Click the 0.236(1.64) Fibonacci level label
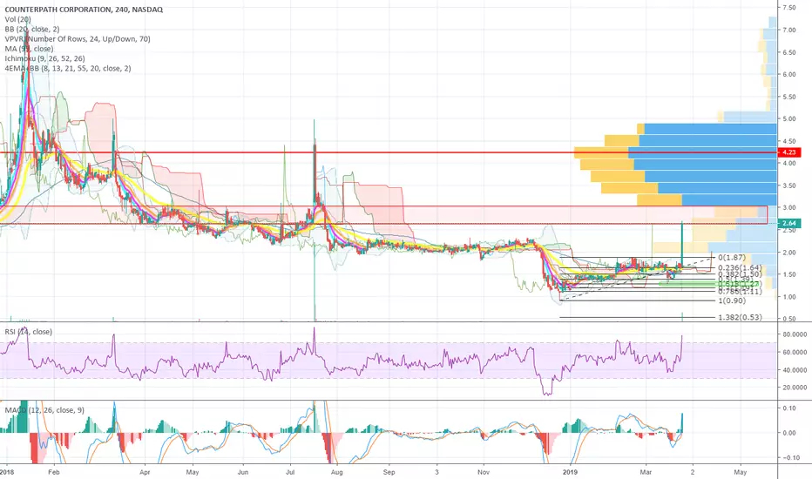The height and width of the screenshot is (479, 812). click(x=740, y=267)
